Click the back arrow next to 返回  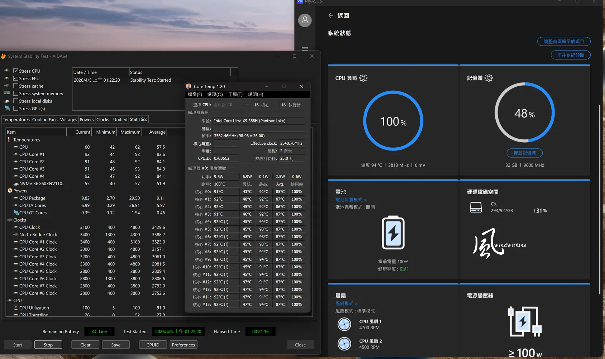(x=331, y=15)
